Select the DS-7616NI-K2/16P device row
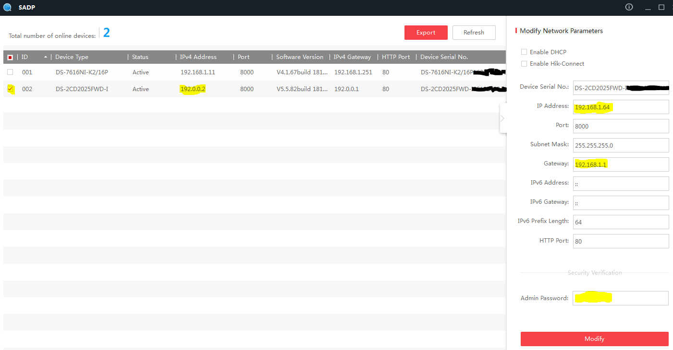The image size is (673, 350). click(x=82, y=72)
